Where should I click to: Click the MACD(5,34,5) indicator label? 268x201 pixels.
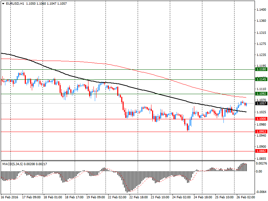pos(13,164)
